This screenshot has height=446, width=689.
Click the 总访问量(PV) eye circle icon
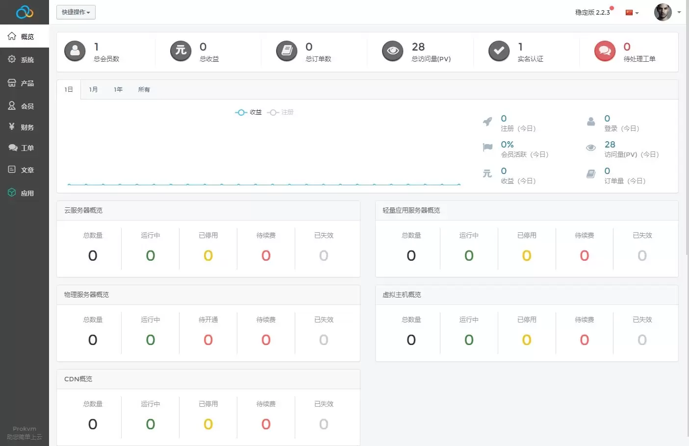pyautogui.click(x=393, y=51)
